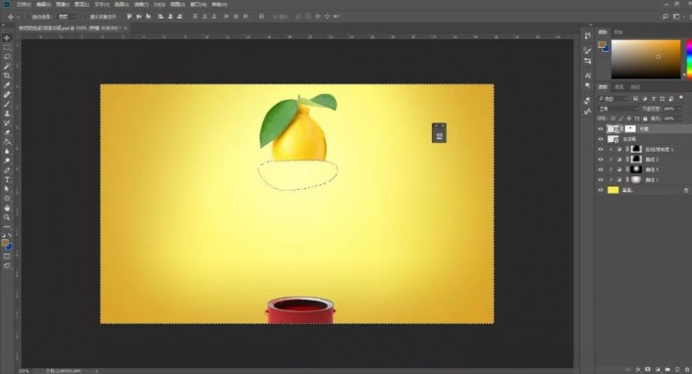Select the Move tool
The width and height of the screenshot is (692, 374).
click(x=7, y=38)
